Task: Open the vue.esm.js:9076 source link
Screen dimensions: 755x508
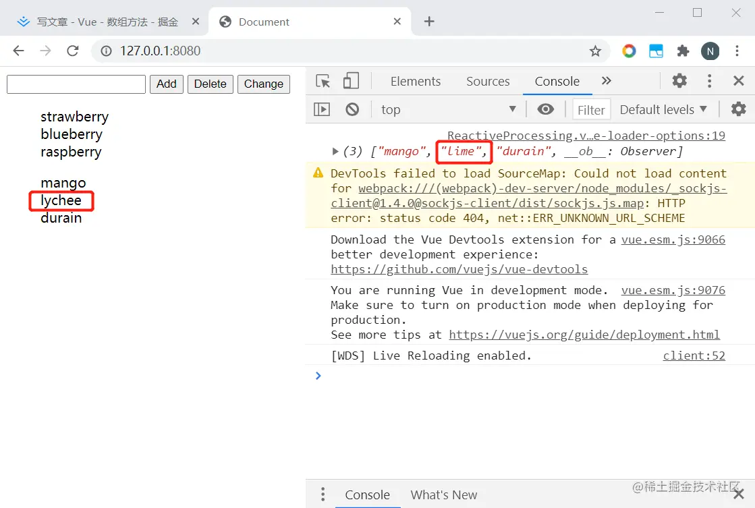Action: click(x=673, y=290)
